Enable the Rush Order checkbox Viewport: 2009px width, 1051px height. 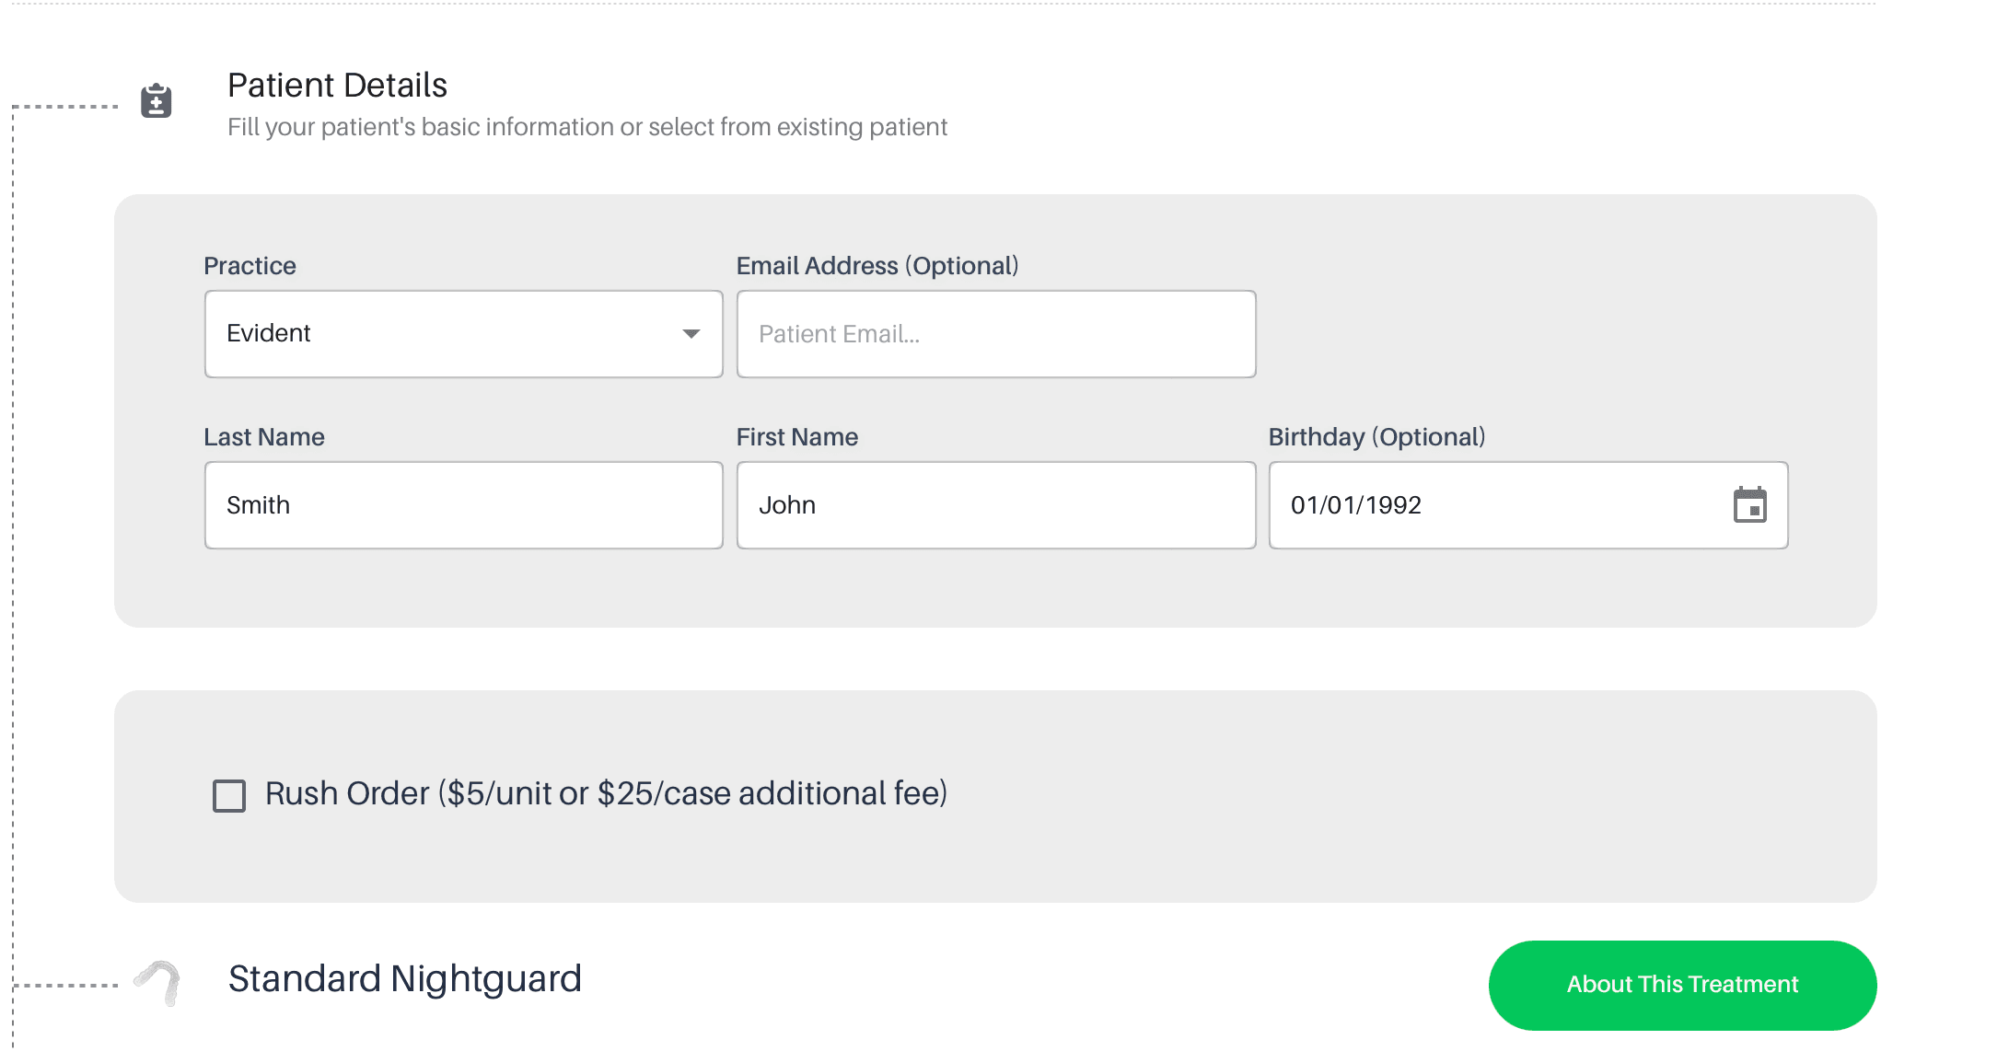pos(229,795)
